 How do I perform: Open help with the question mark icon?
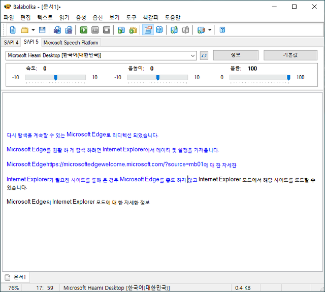coord(222,30)
